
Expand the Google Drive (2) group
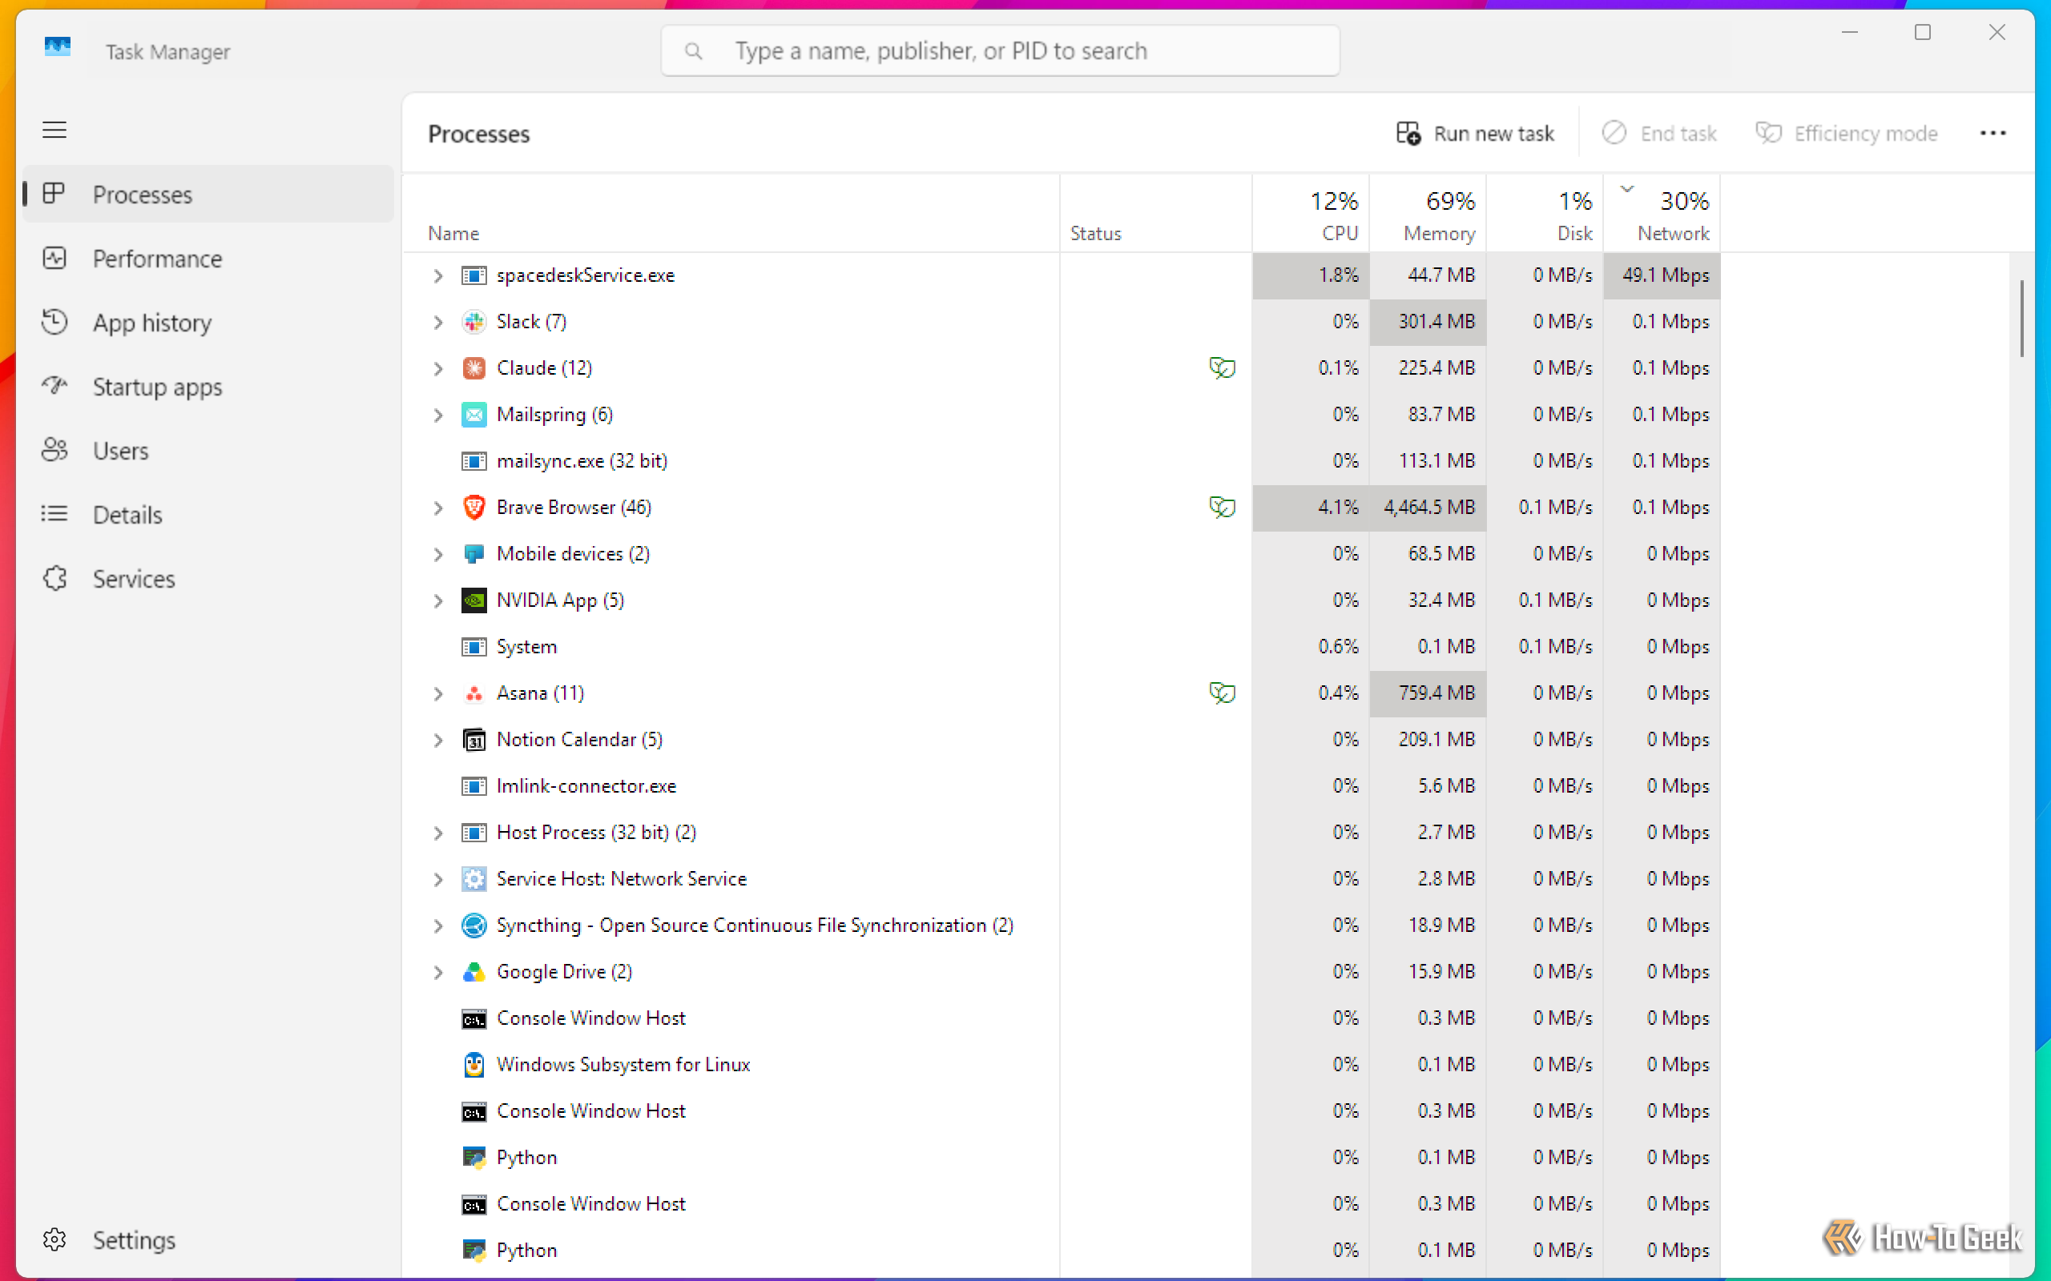pyautogui.click(x=438, y=973)
